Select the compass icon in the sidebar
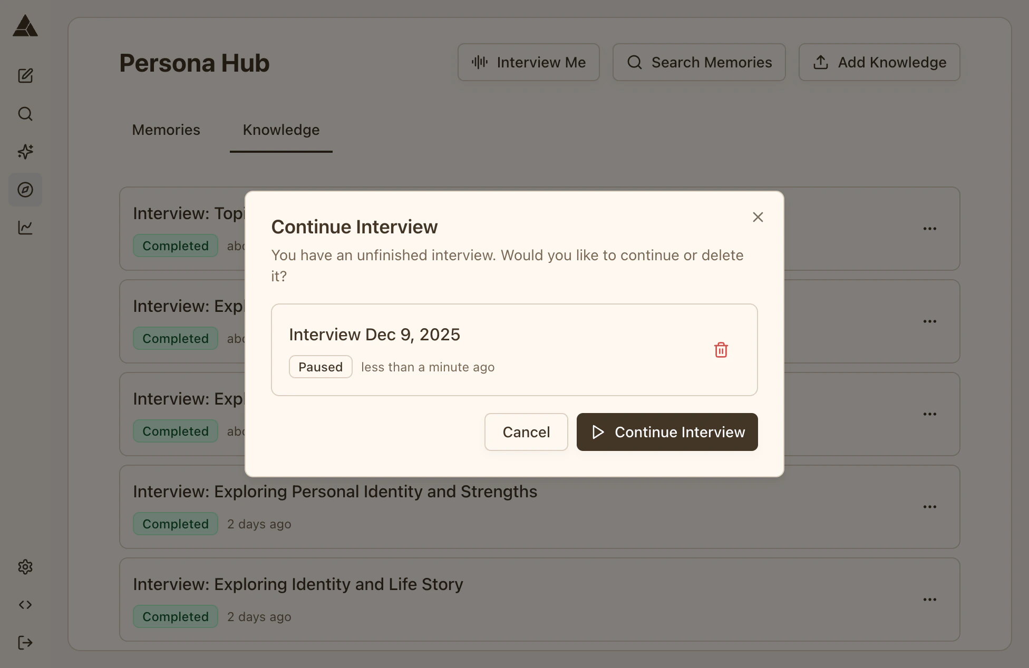The width and height of the screenshot is (1029, 668). (x=25, y=190)
